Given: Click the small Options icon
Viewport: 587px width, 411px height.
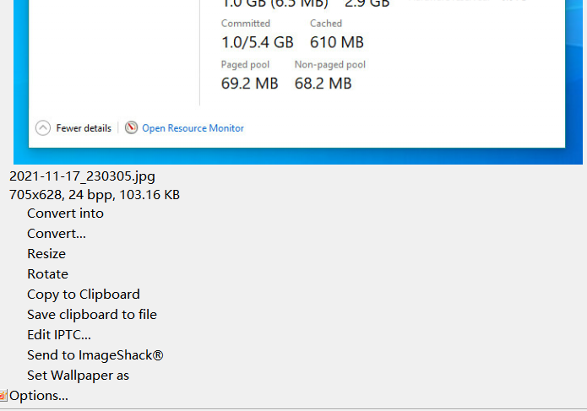Looking at the screenshot, I should (x=3, y=395).
